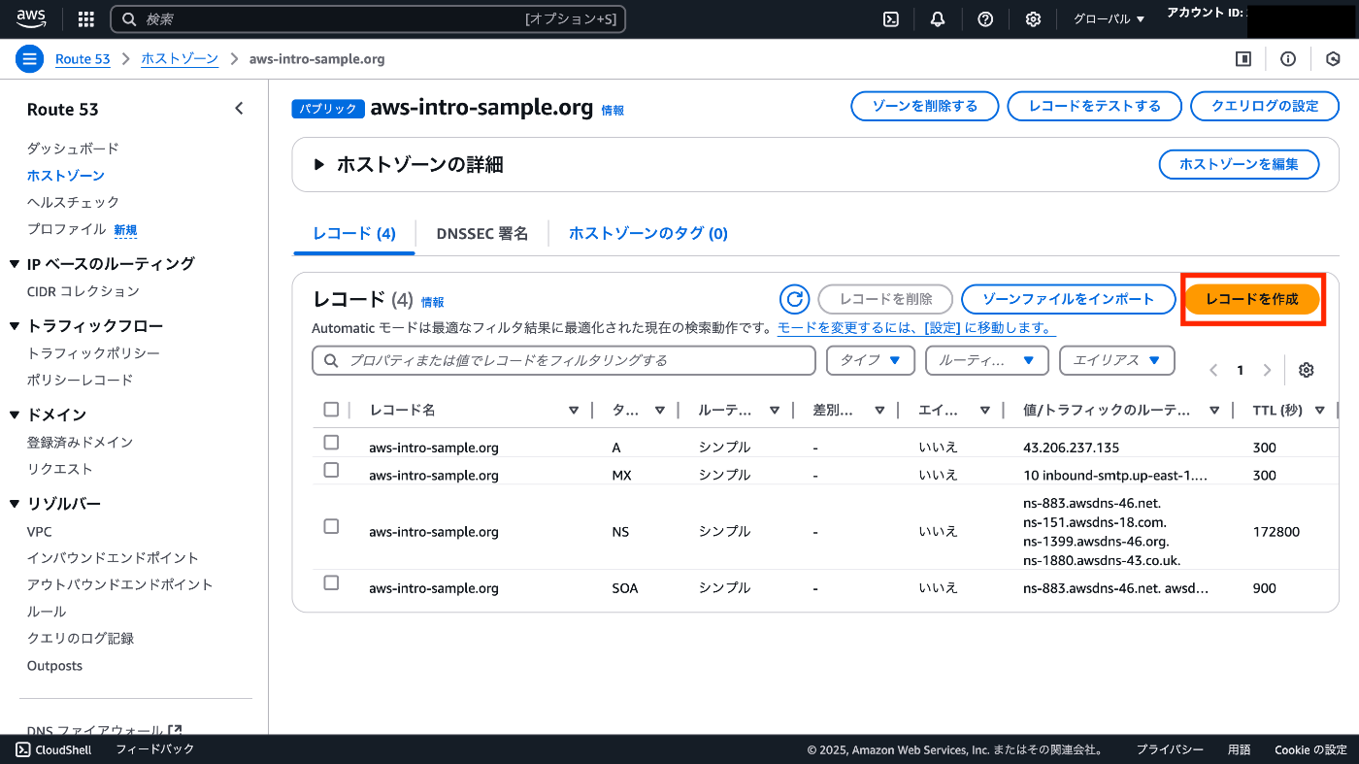Open CIDR コレクション in sidebar
Image resolution: width=1359 pixels, height=764 pixels.
click(83, 291)
